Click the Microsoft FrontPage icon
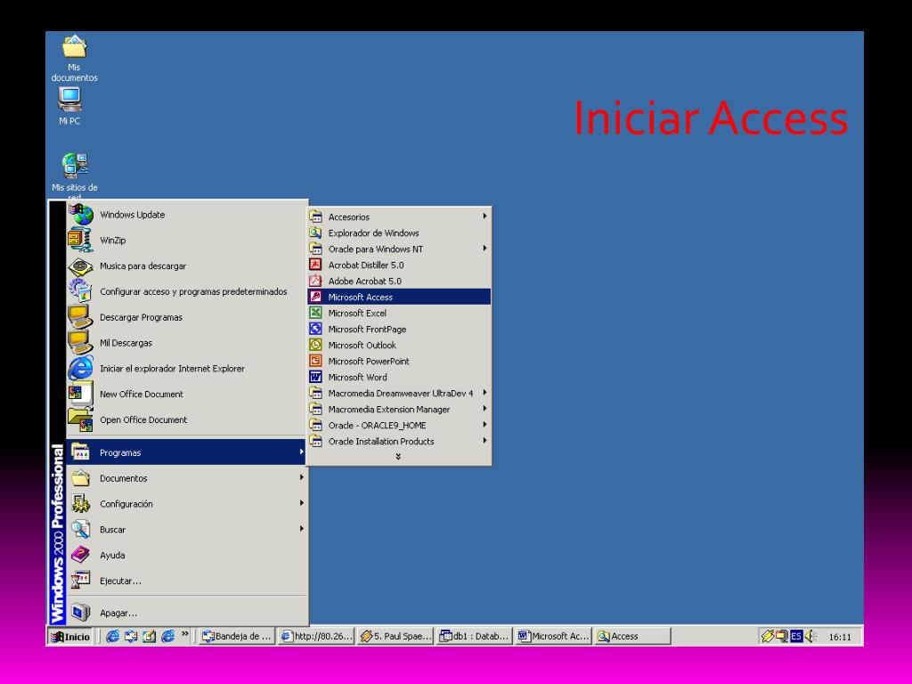The image size is (912, 684). [315, 329]
